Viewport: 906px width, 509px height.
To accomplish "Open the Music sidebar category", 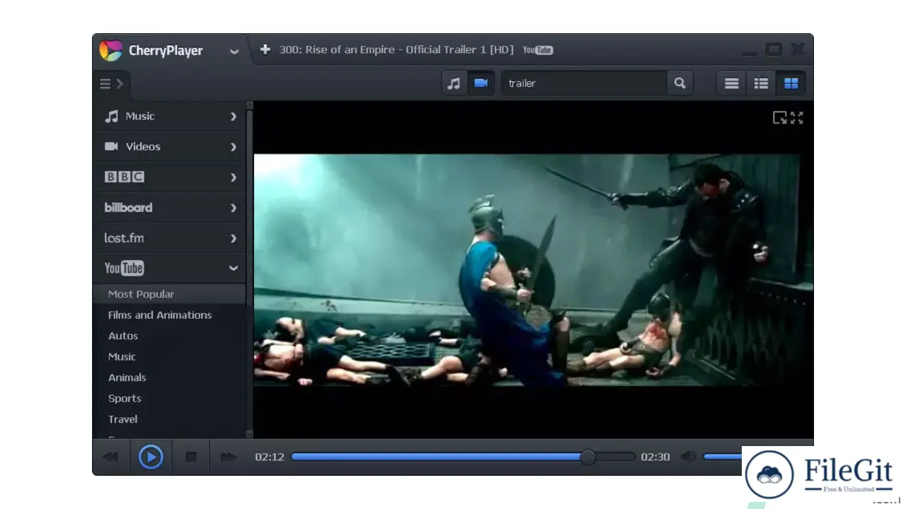I will click(169, 117).
